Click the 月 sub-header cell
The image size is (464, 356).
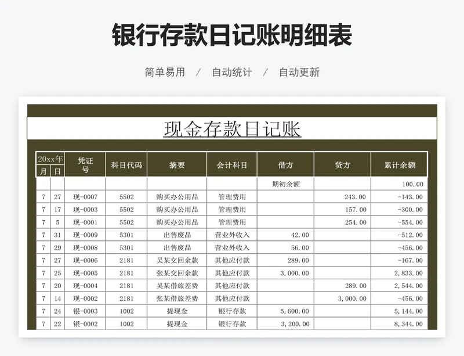point(43,171)
